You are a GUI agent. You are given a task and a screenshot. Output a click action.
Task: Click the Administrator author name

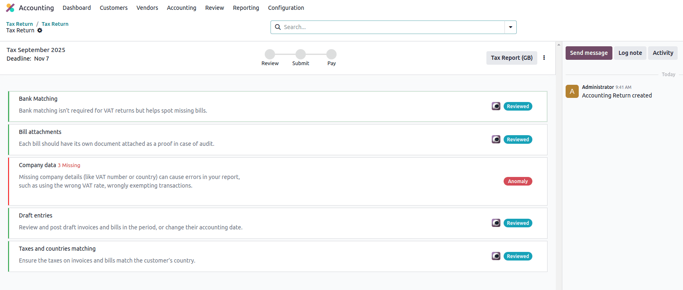click(x=598, y=87)
